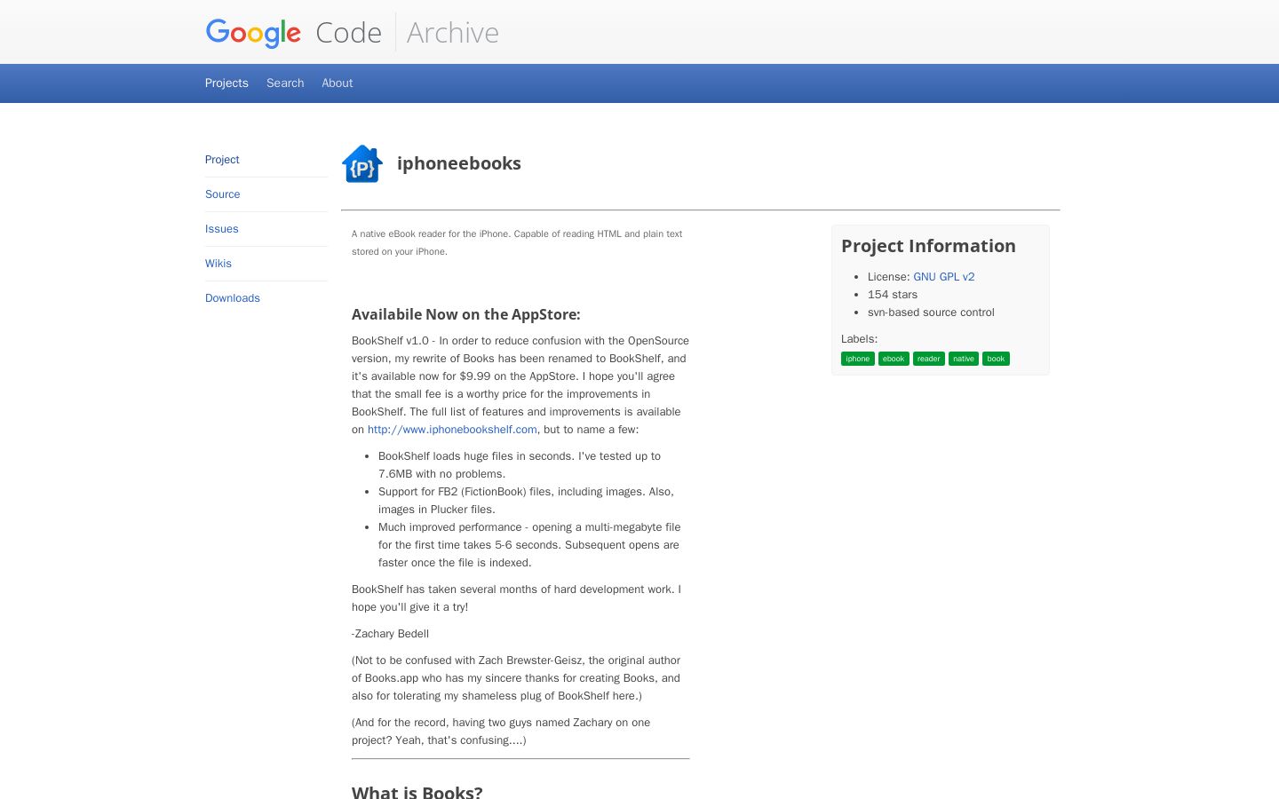View the Issues sidebar section

[x=222, y=229]
